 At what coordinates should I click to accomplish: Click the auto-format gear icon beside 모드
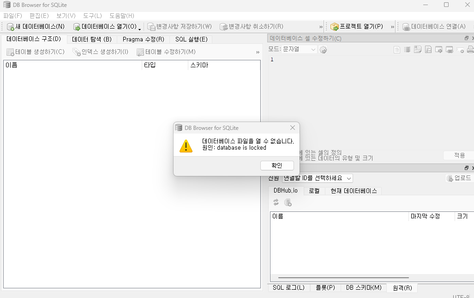(x=323, y=49)
